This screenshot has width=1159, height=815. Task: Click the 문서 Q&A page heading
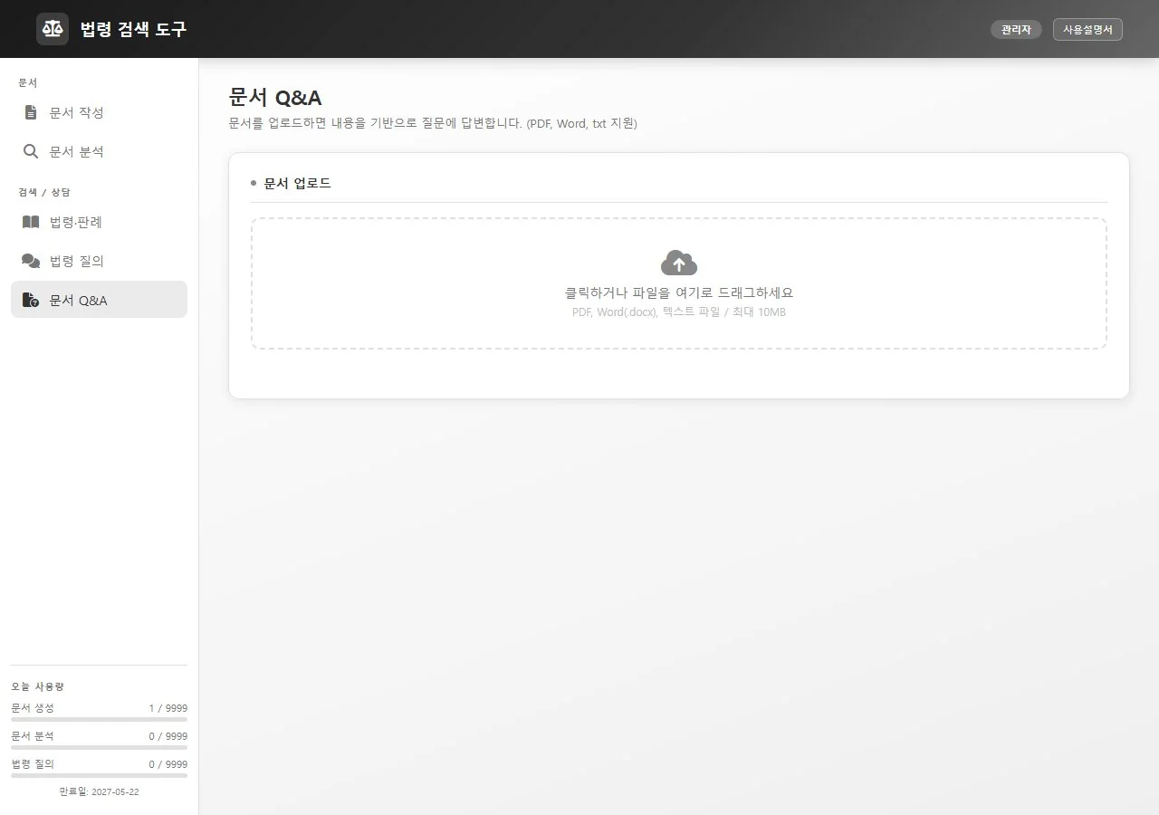[x=275, y=97]
